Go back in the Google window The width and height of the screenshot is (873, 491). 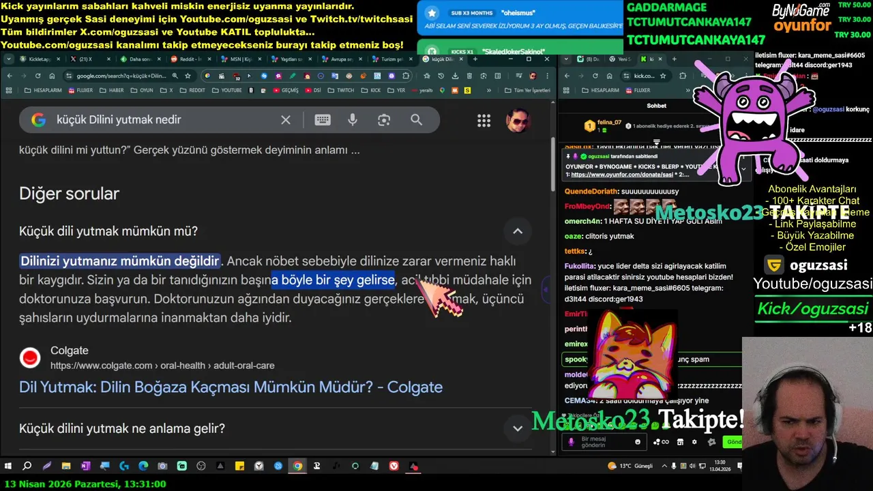pyautogui.click(x=10, y=75)
